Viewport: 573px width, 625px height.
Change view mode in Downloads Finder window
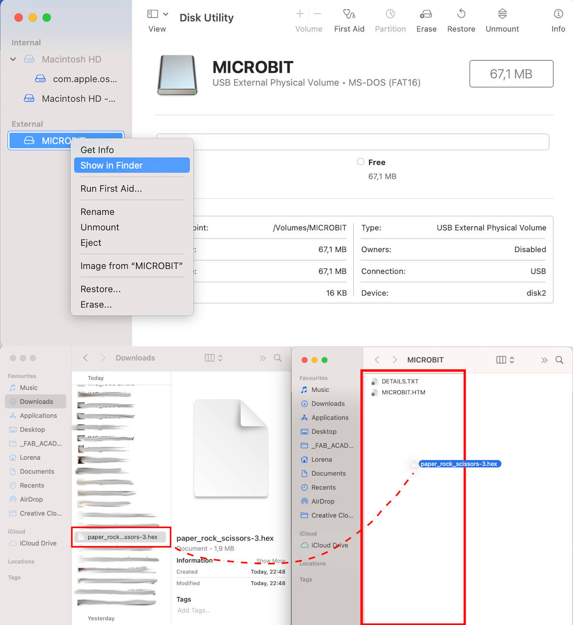coord(213,358)
